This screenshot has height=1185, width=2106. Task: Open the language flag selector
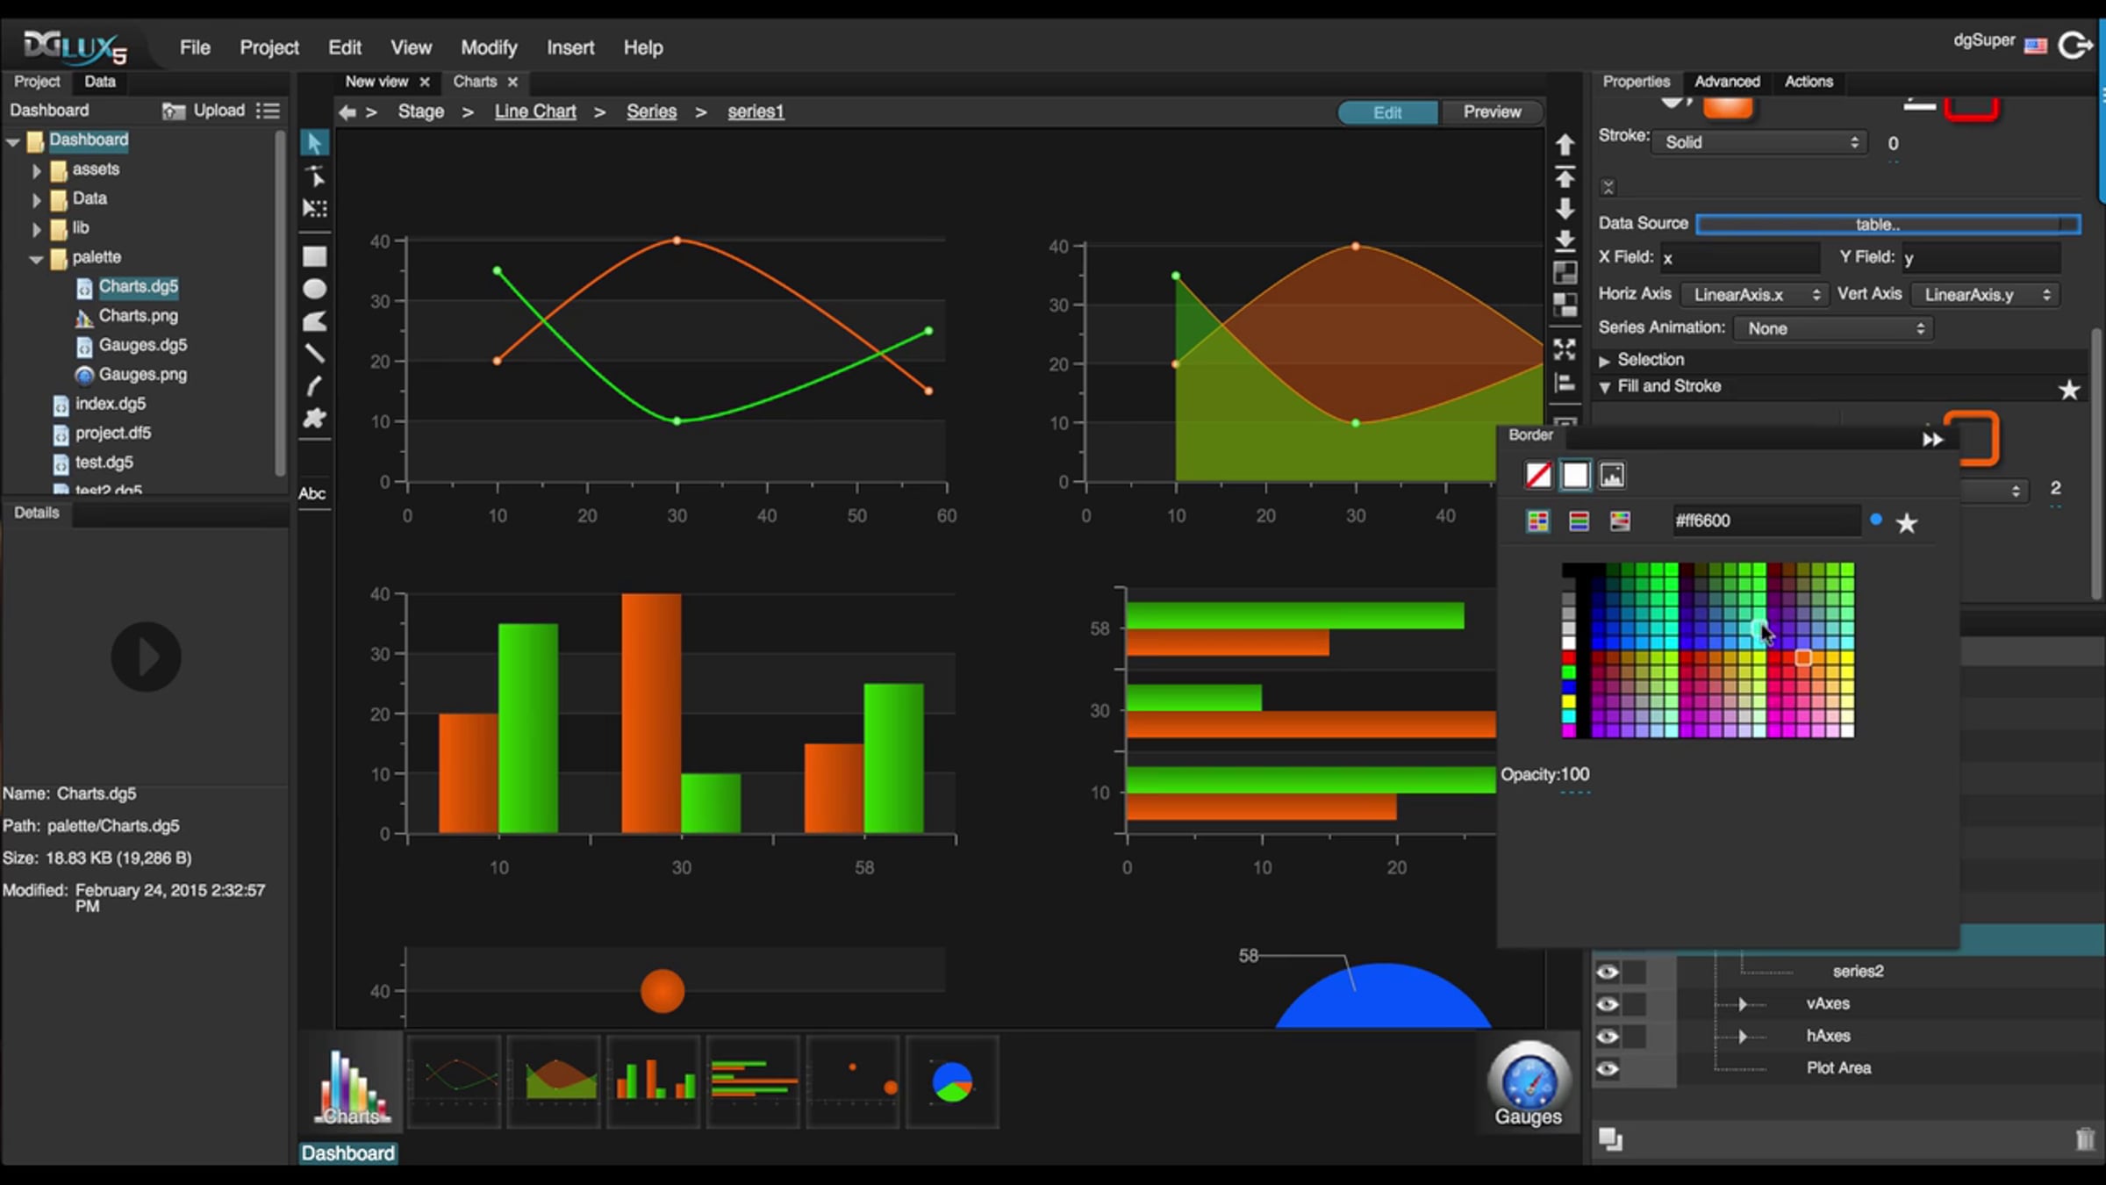pos(2036,45)
